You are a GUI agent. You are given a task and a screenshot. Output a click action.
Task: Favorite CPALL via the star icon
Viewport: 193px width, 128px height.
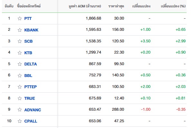click(20, 121)
